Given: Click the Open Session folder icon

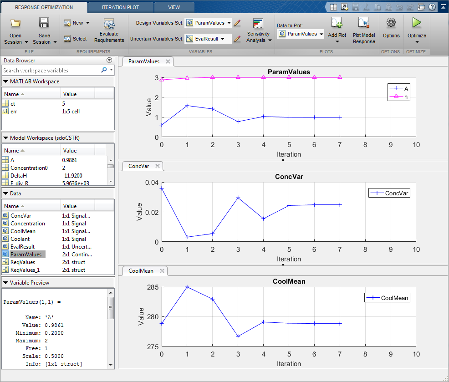Looking at the screenshot, I should pos(15,23).
